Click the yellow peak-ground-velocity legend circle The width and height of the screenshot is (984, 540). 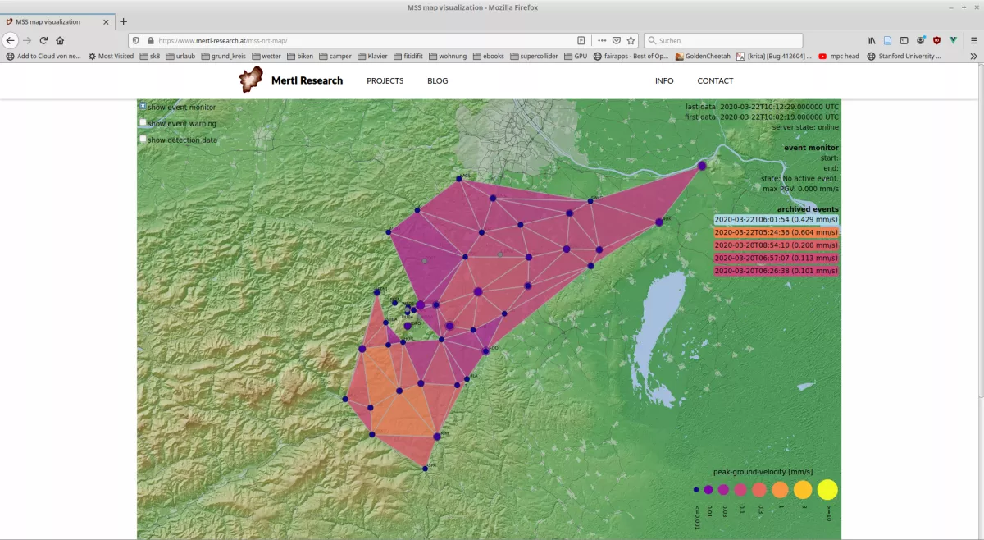click(x=827, y=490)
